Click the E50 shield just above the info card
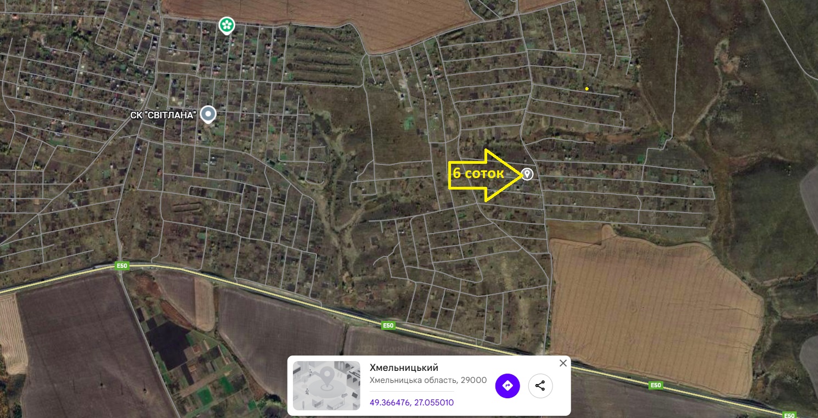Image resolution: width=818 pixels, height=418 pixels. pyautogui.click(x=388, y=325)
